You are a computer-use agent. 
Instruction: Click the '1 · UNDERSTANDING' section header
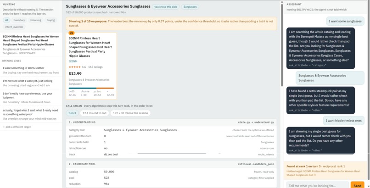click(171, 122)
